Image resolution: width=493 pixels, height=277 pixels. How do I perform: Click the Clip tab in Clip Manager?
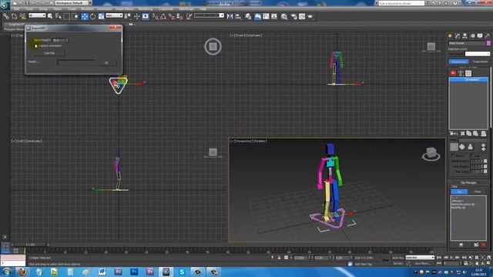point(459,192)
